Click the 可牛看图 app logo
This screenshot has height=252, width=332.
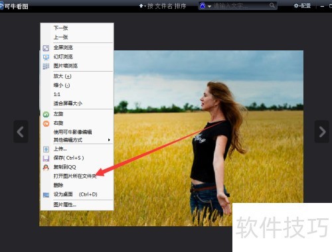click(x=1, y=6)
